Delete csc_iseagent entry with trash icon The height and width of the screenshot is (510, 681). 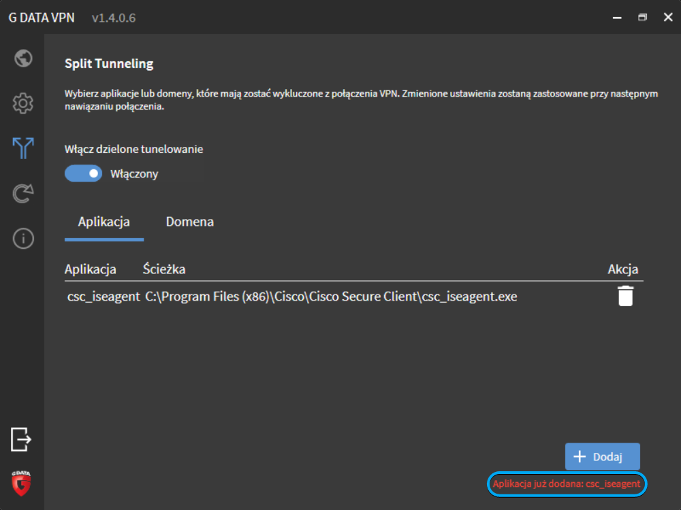[625, 296]
